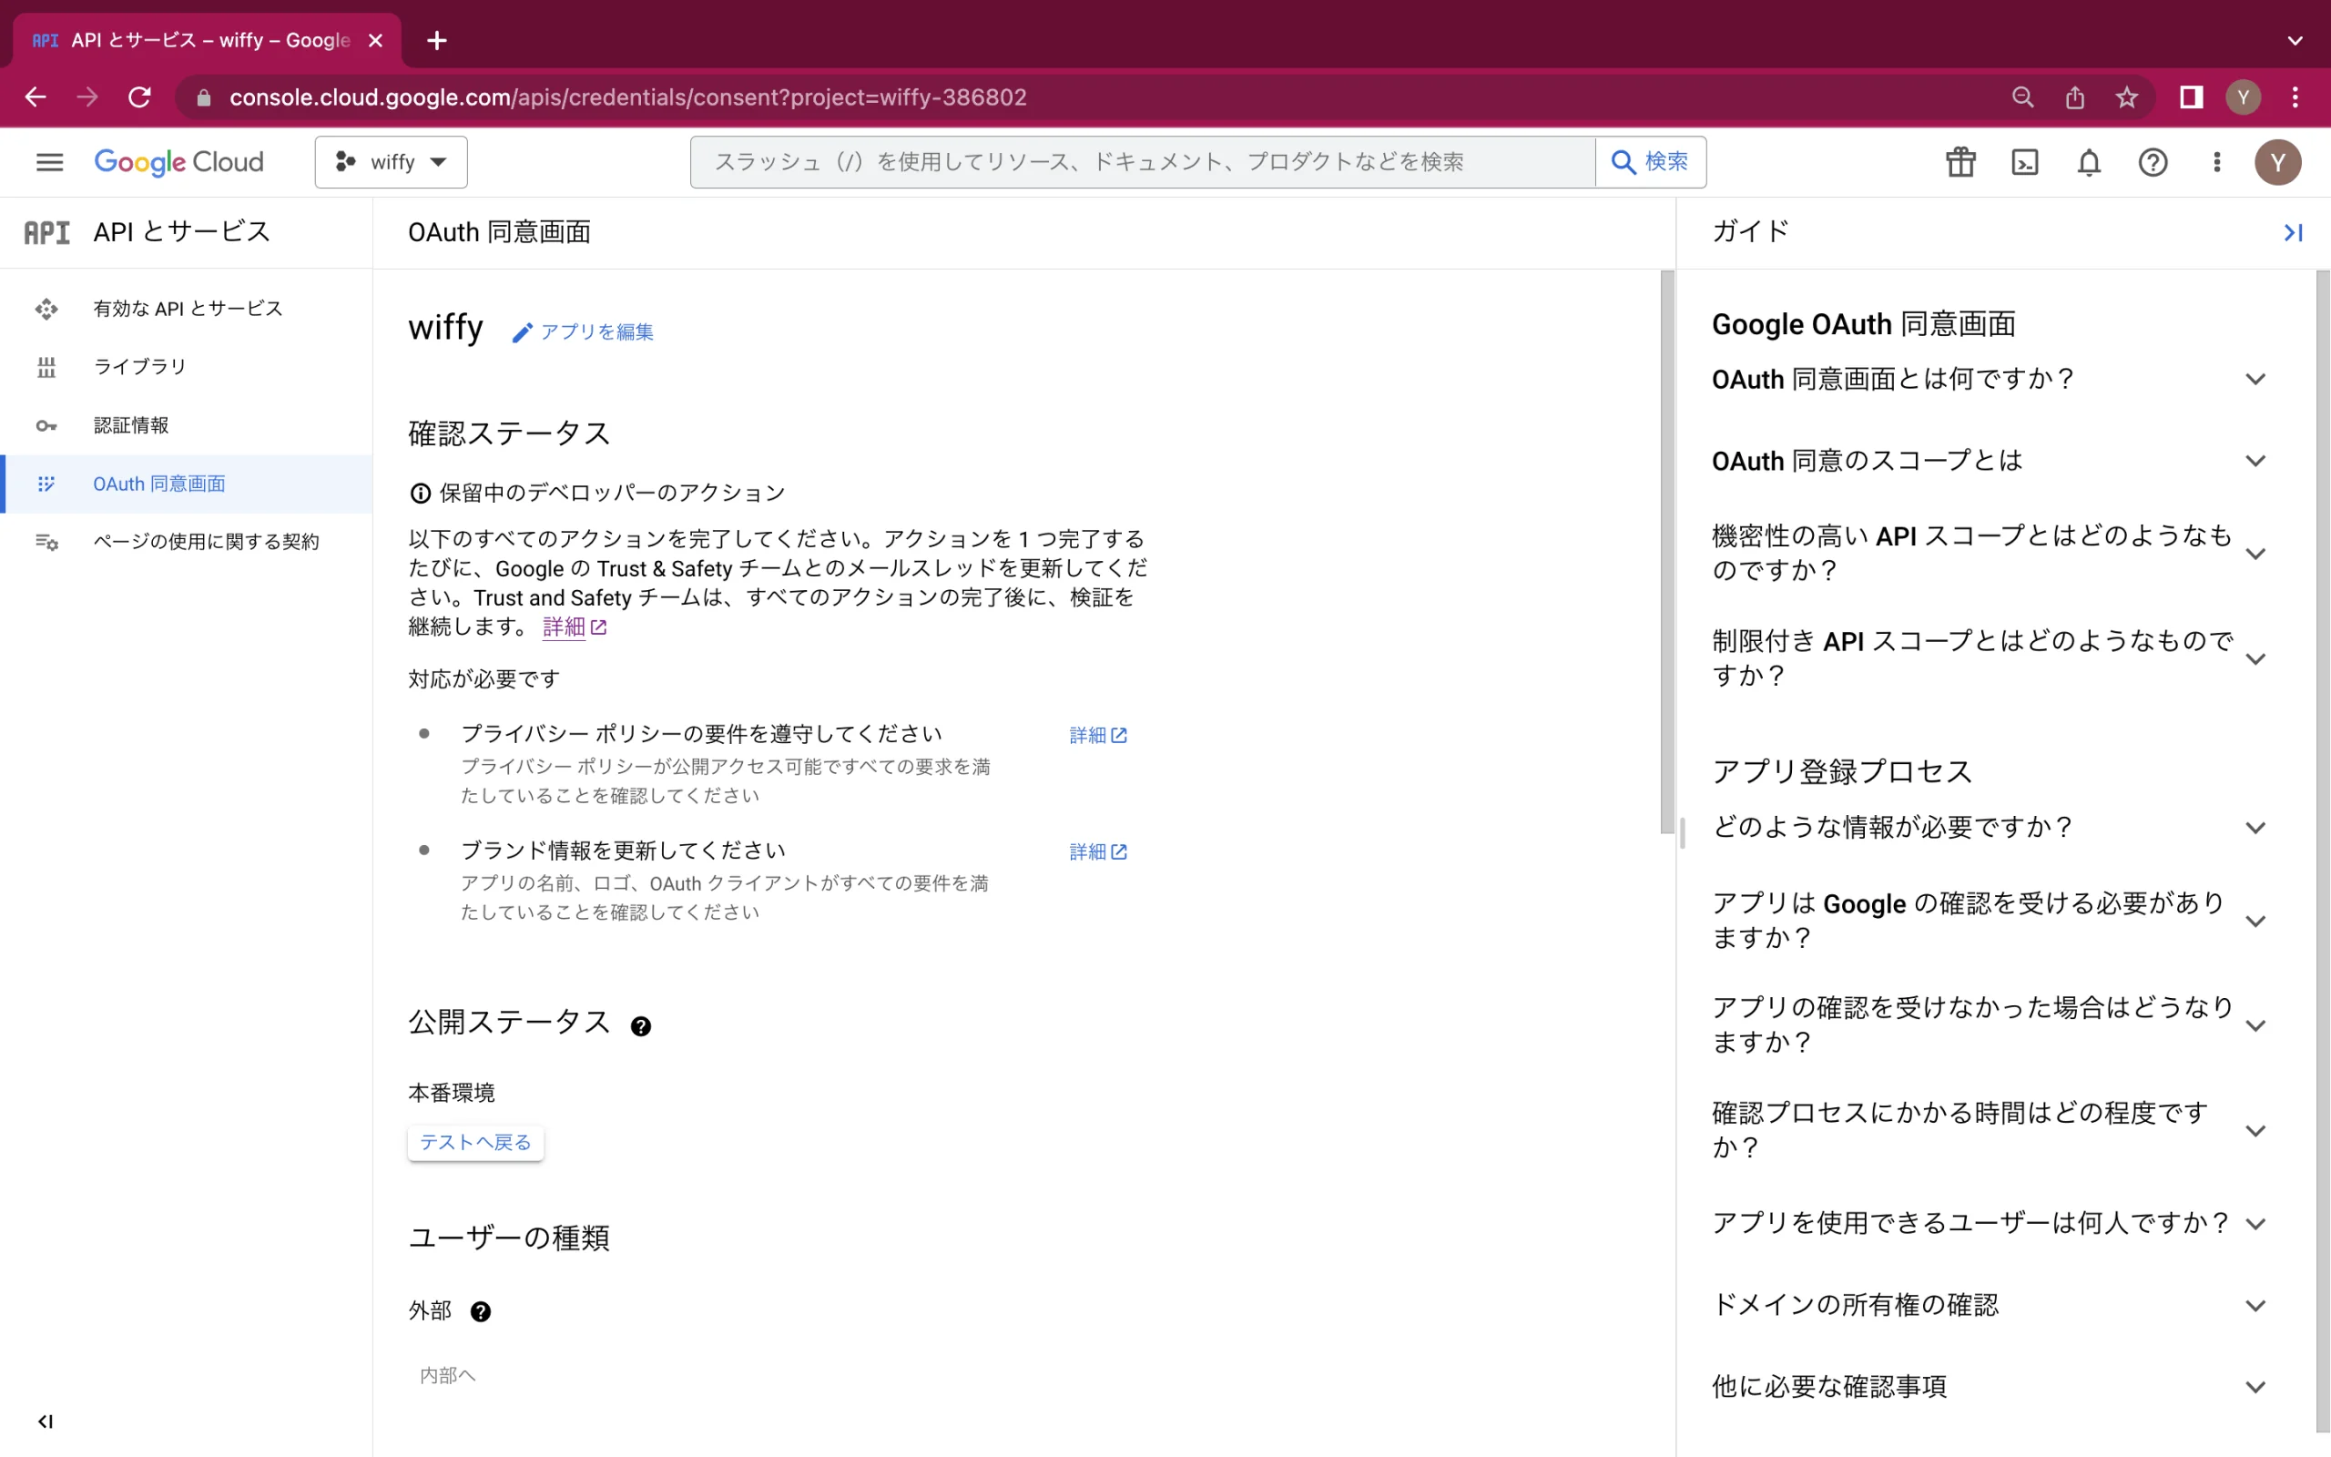Toggle the browser side panel
Viewport: 2331px width, 1457px height.
pyautogui.click(x=2192, y=97)
